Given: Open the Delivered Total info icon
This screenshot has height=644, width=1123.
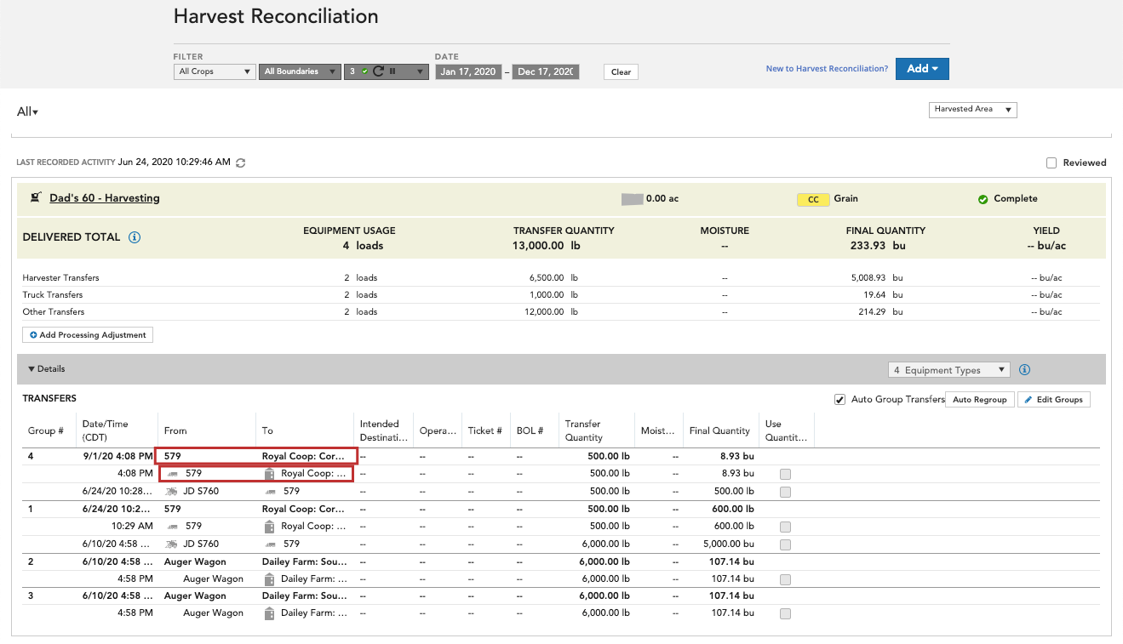Looking at the screenshot, I should [x=135, y=237].
